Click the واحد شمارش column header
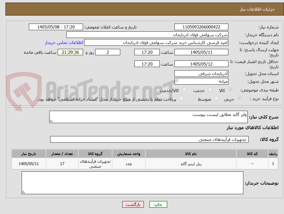This screenshot has width=284, height=214. click(x=129, y=154)
